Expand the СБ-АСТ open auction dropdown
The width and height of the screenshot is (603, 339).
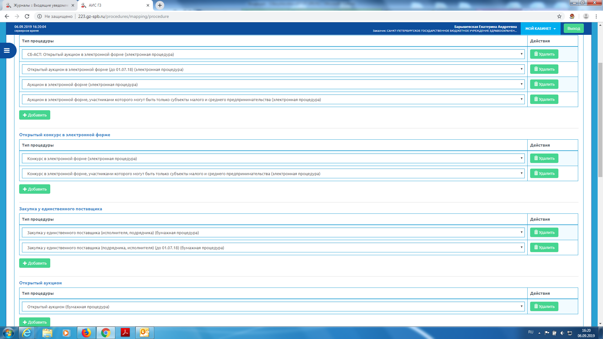click(273, 54)
